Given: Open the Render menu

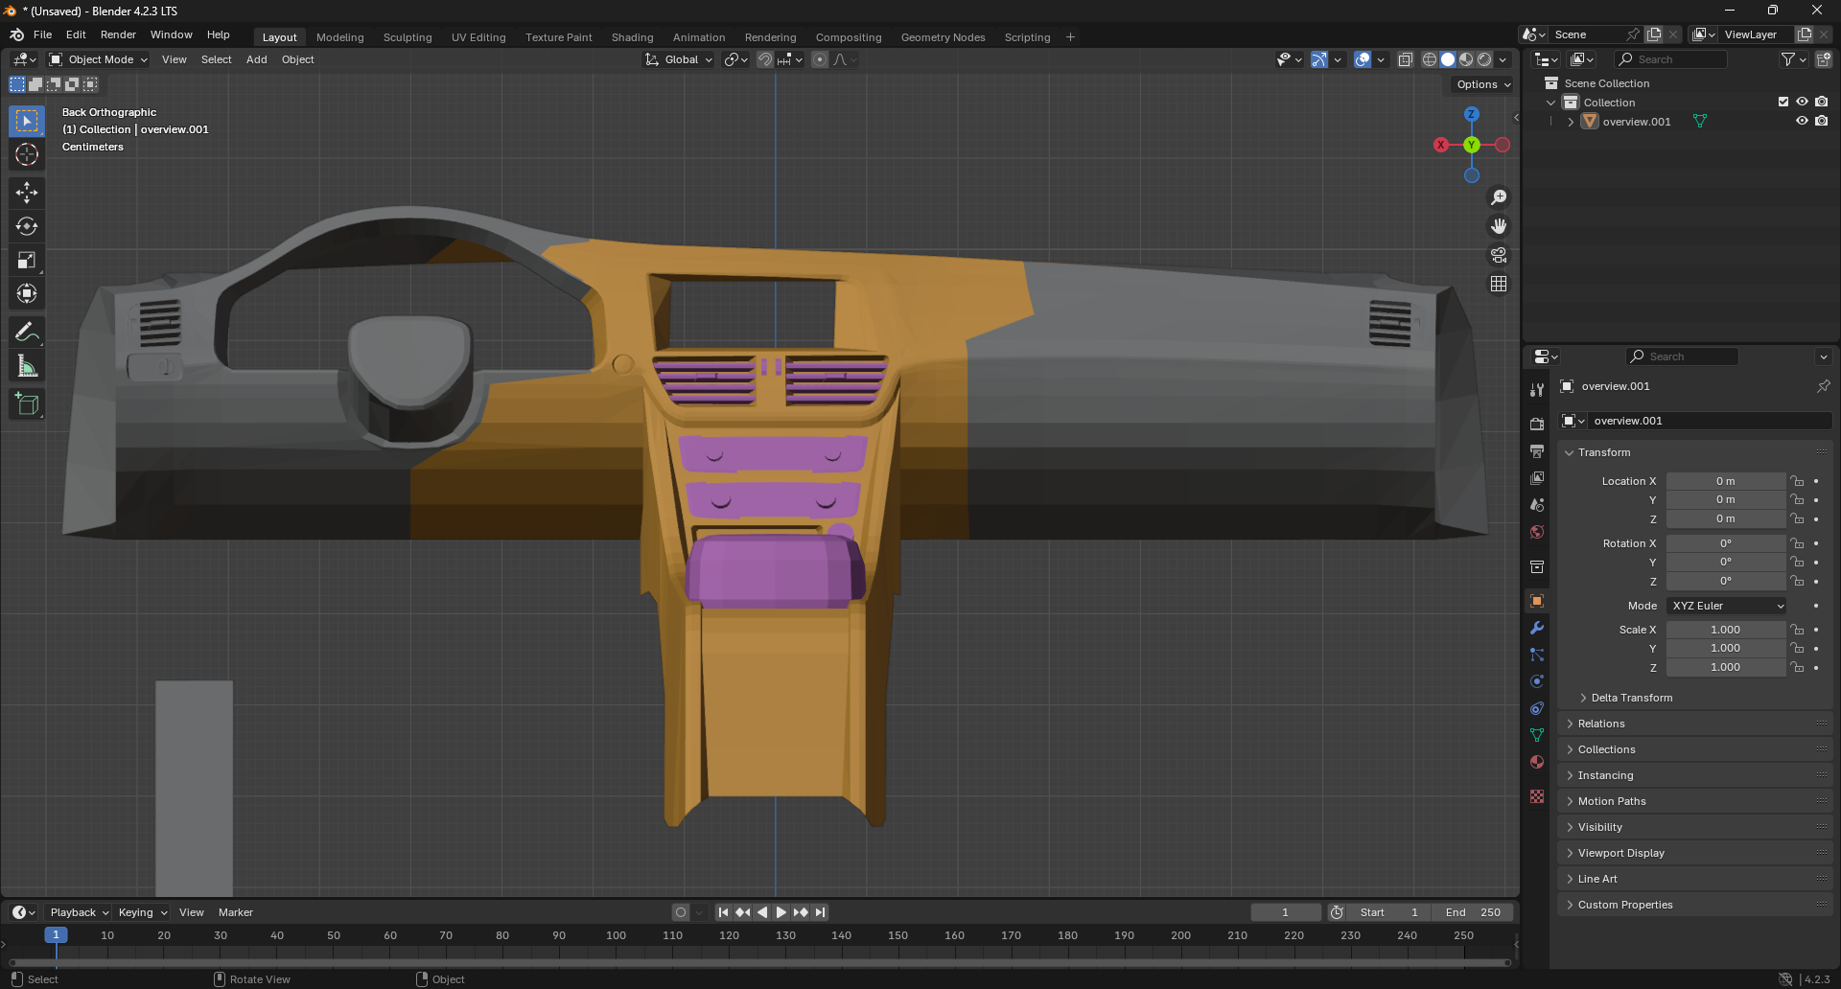Looking at the screenshot, I should [118, 34].
